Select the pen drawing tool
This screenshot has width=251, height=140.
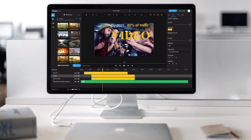click(x=135, y=14)
